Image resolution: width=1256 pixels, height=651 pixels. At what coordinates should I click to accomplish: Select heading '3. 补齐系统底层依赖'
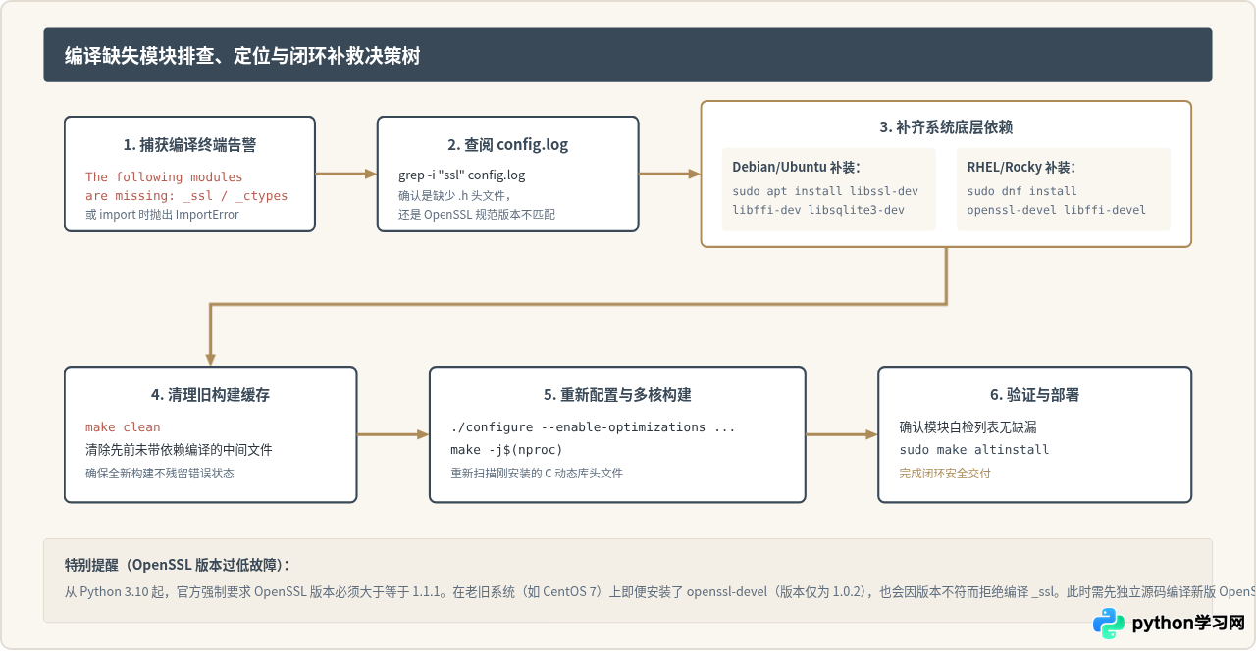tap(946, 126)
